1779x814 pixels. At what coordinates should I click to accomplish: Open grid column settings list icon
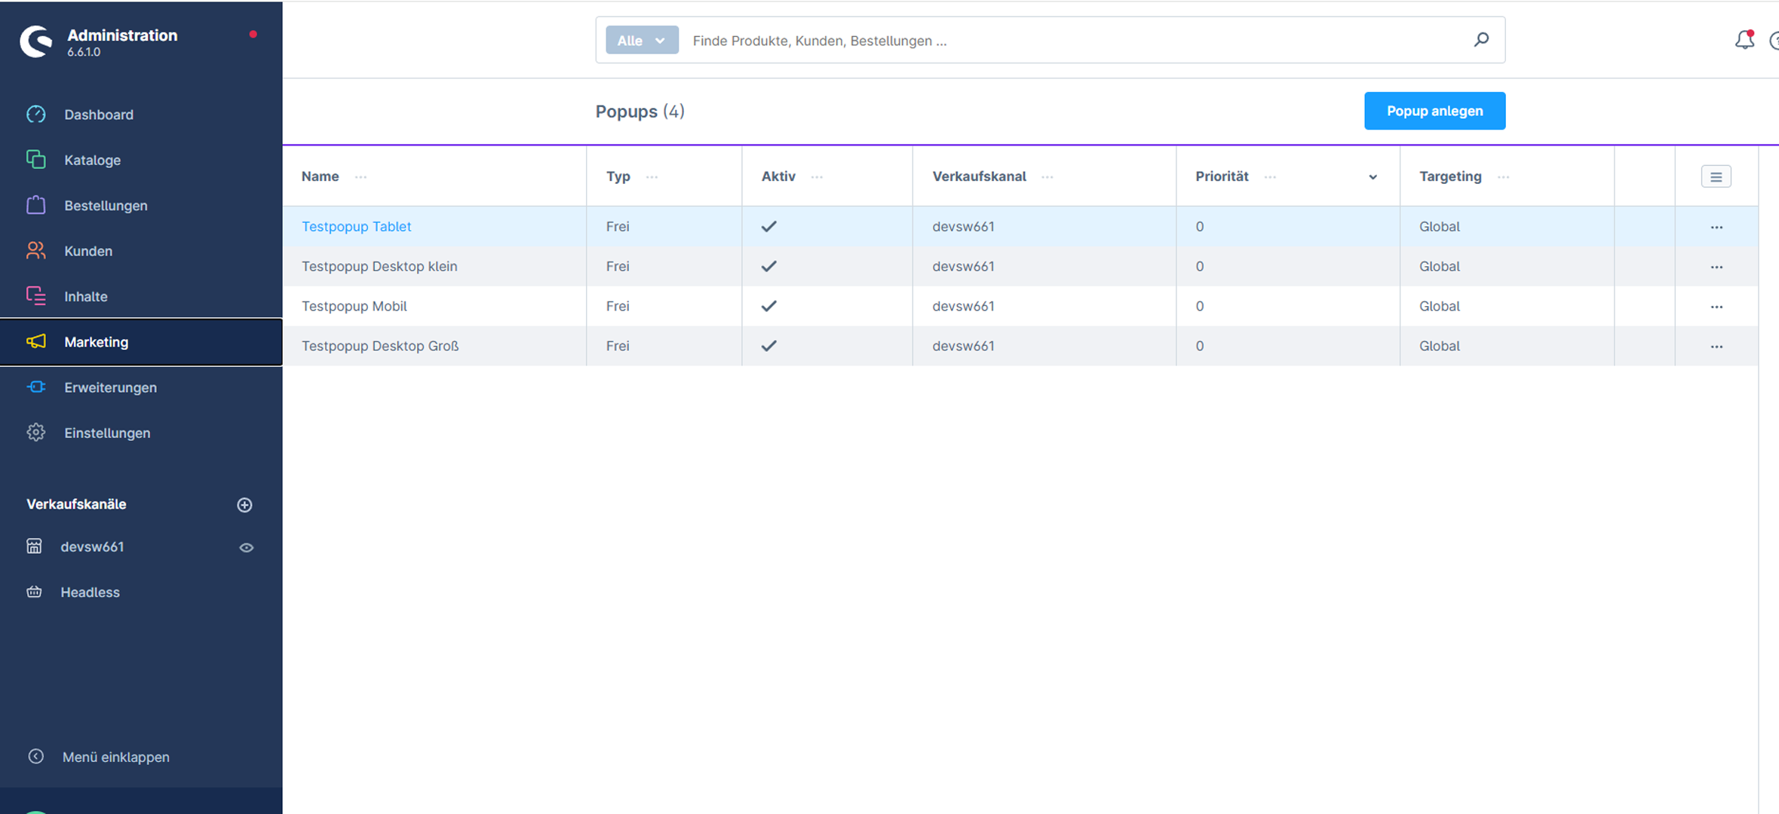(x=1716, y=176)
